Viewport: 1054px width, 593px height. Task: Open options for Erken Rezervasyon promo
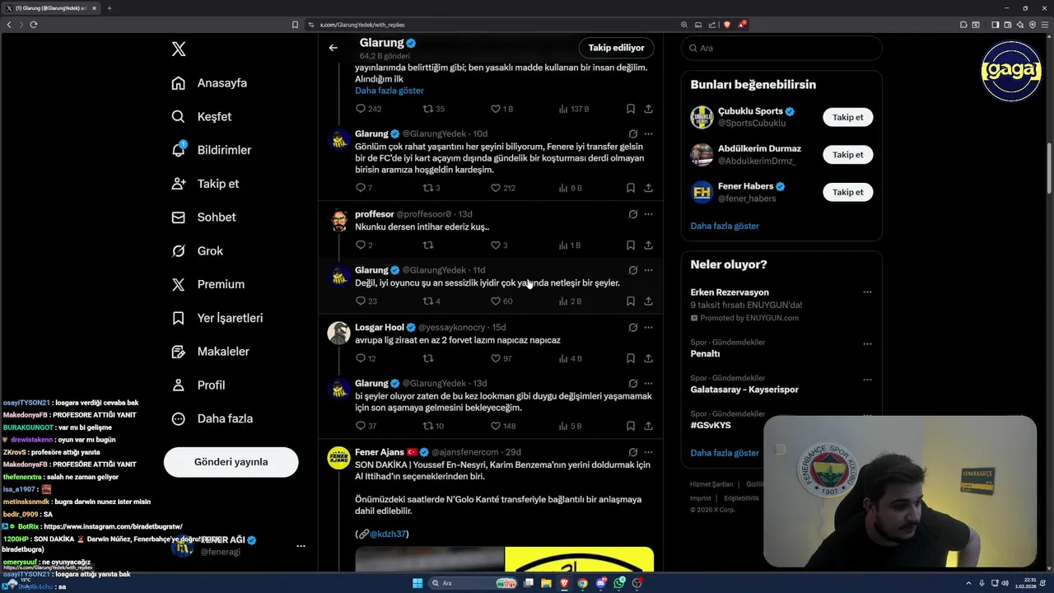(x=867, y=292)
